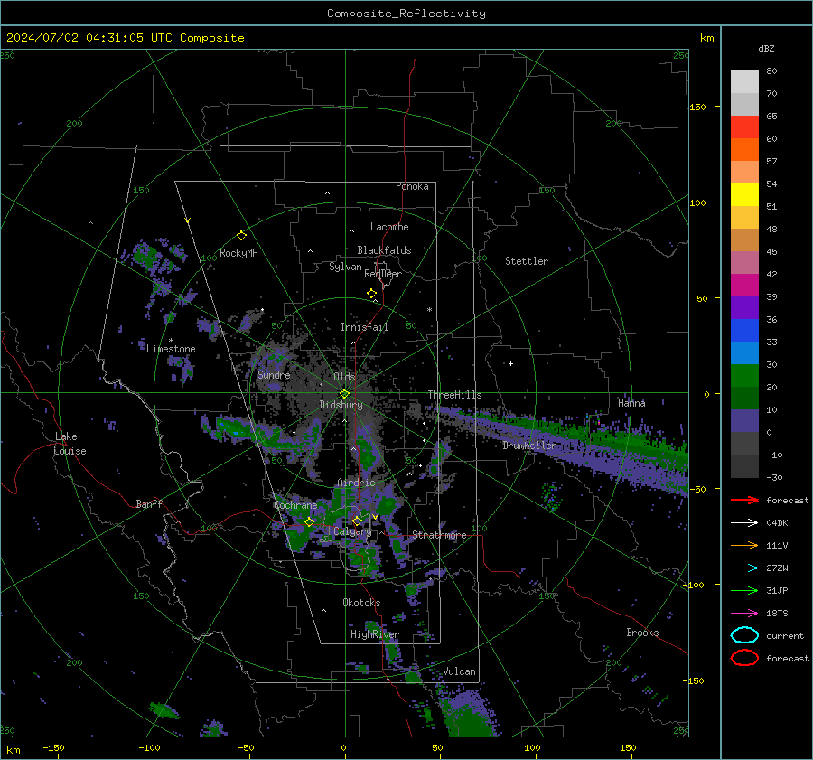The height and width of the screenshot is (760, 813).
Task: Select the ThreeHills label
Action: [454, 395]
